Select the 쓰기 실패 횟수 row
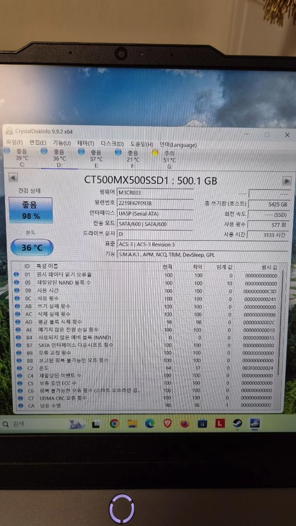The width and height of the screenshot is (296, 526). (146, 307)
